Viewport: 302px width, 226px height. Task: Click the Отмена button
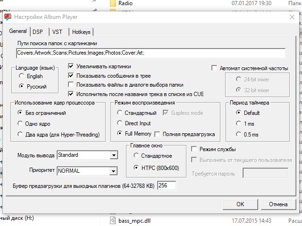point(278,204)
